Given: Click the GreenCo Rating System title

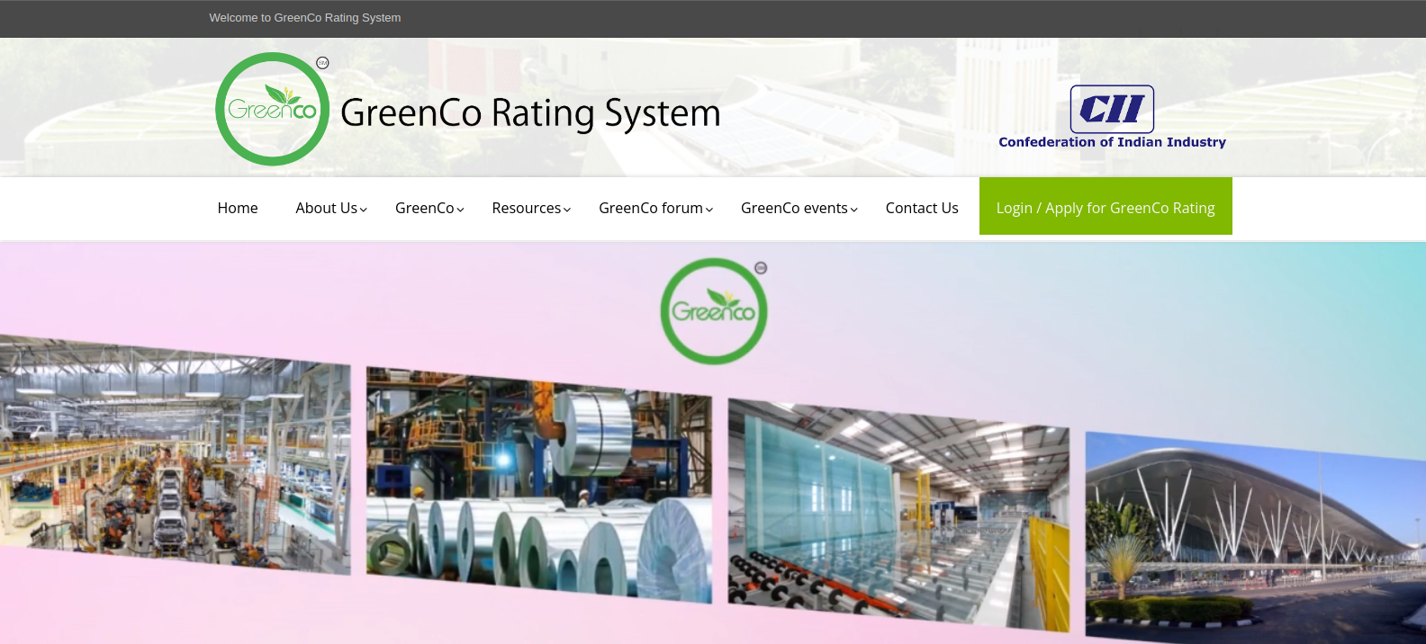Looking at the screenshot, I should click(x=530, y=113).
